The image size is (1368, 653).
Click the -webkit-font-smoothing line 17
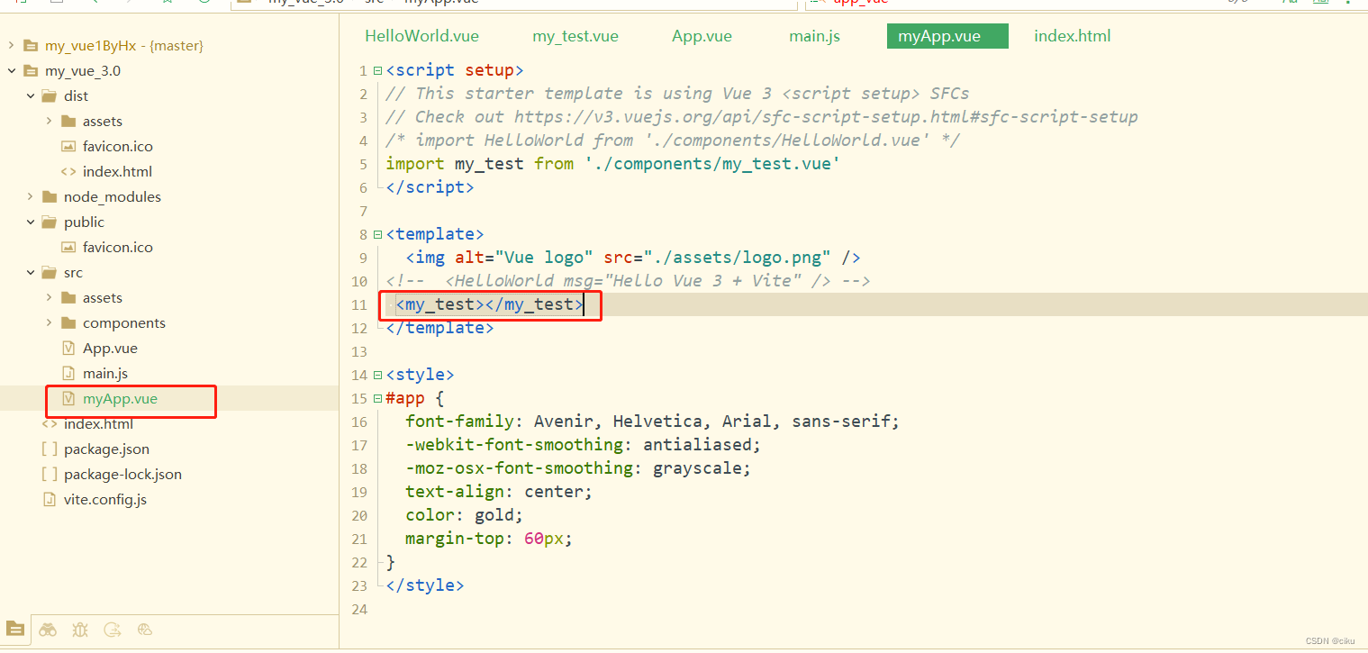point(584,445)
